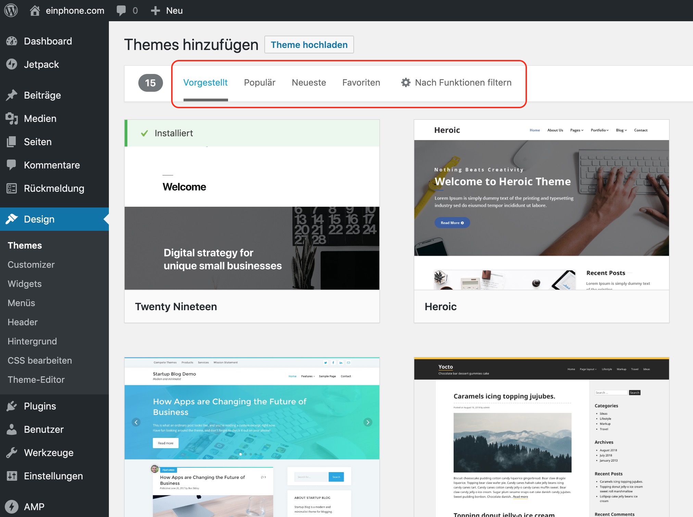Click the Theme hochladen button

tap(309, 45)
